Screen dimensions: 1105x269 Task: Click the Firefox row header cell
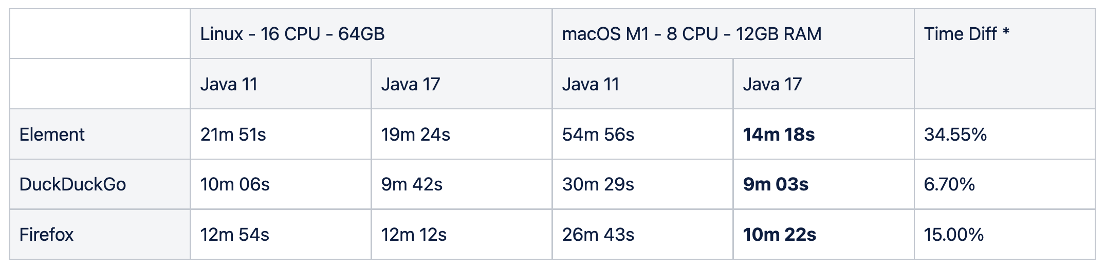pos(100,235)
